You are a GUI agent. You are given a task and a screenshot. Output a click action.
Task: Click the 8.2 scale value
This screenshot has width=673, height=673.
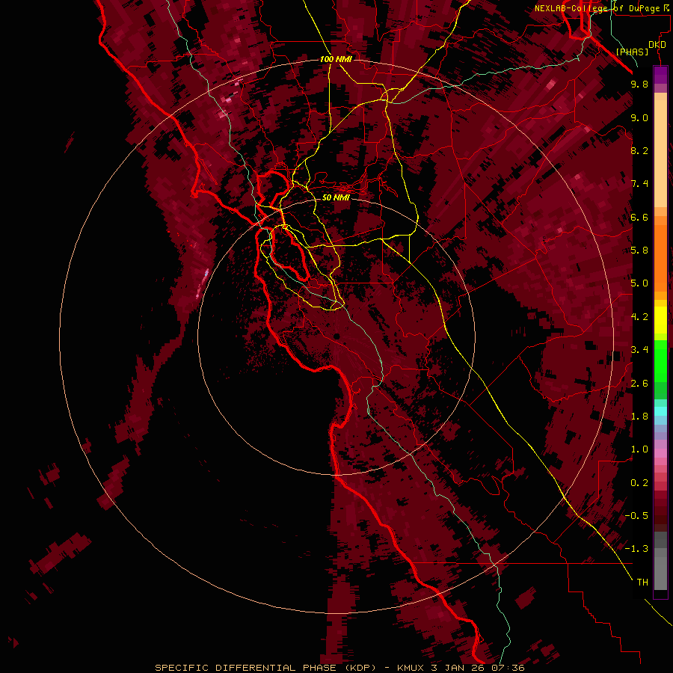pos(639,151)
